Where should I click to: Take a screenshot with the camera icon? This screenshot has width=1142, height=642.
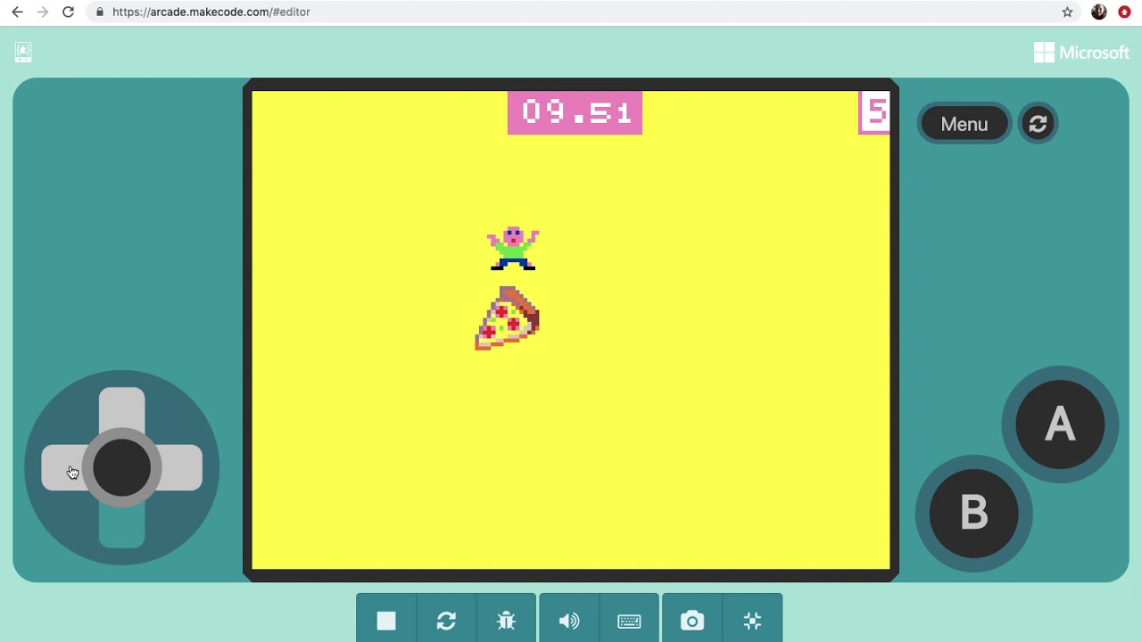[692, 620]
